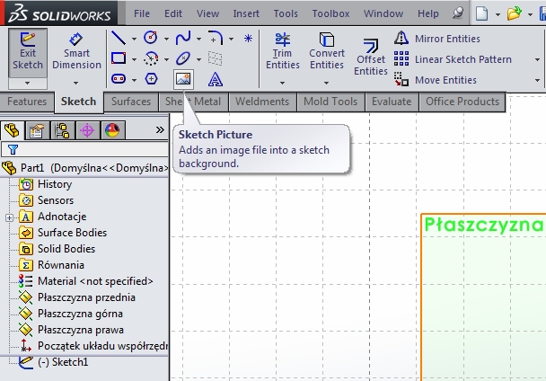Select the Spline sketch tool
The height and width of the screenshot is (381, 546).
coord(183,38)
